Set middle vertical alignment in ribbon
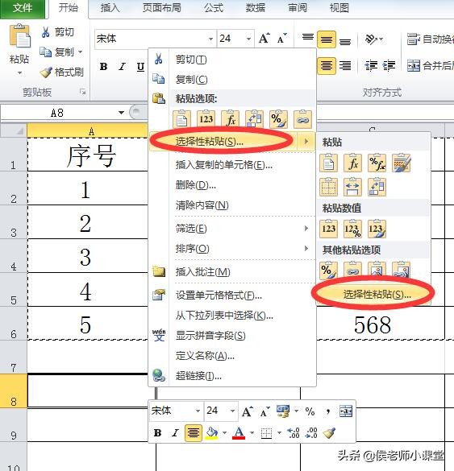 pyautogui.click(x=327, y=39)
